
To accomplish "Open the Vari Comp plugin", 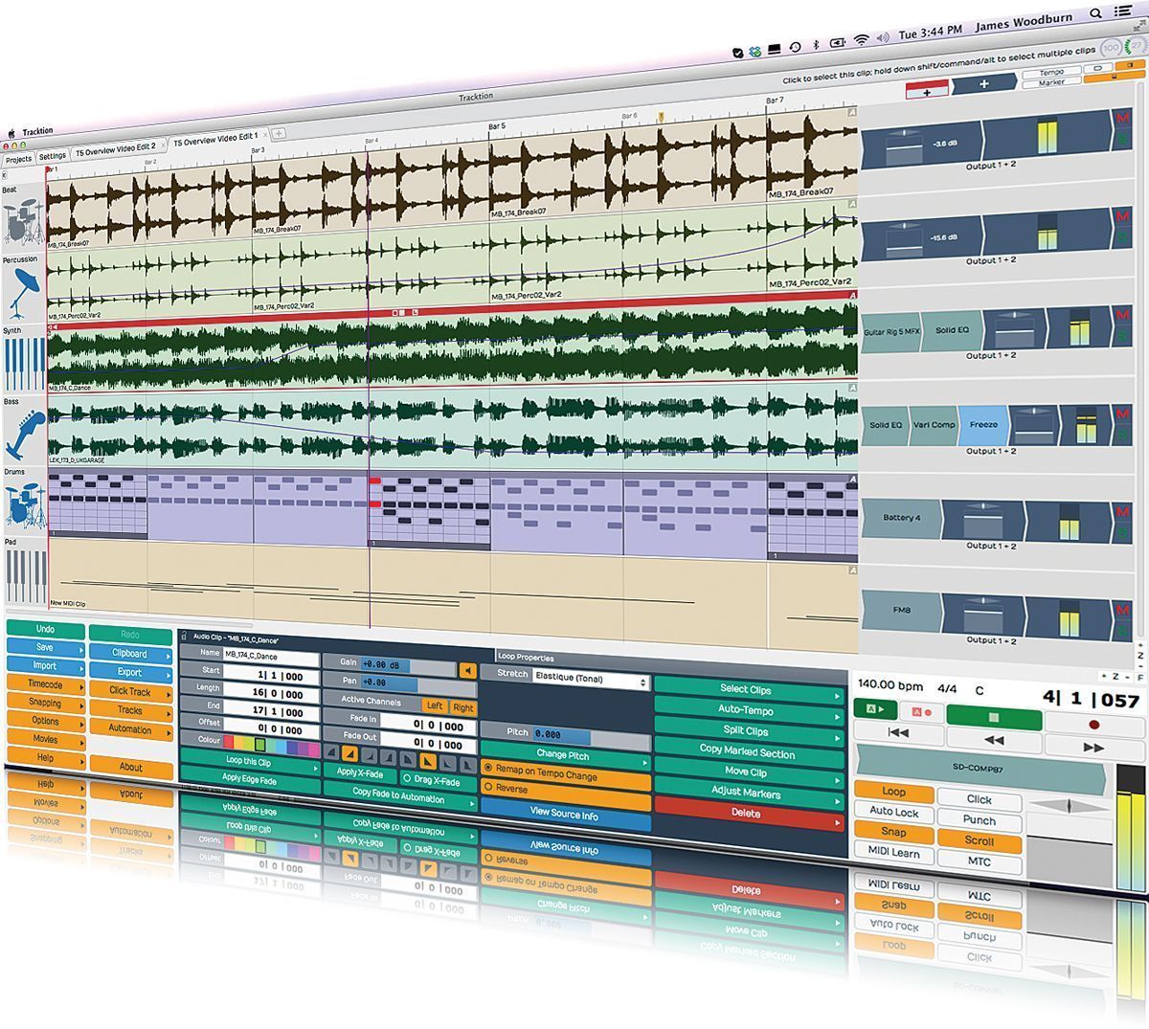I will 935,425.
